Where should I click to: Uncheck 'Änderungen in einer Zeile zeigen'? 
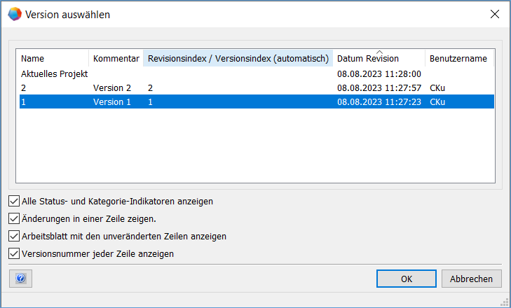[14, 218]
